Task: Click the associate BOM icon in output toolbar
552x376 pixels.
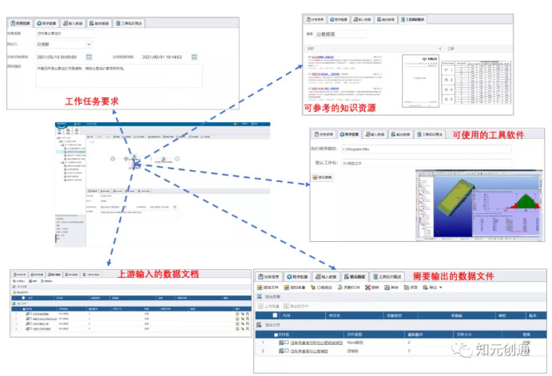Action: (340, 287)
